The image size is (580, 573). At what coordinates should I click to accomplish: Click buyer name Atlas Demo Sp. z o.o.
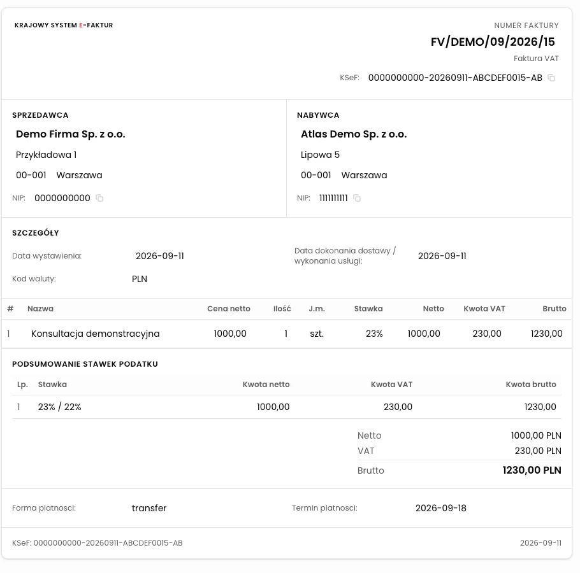(x=354, y=134)
